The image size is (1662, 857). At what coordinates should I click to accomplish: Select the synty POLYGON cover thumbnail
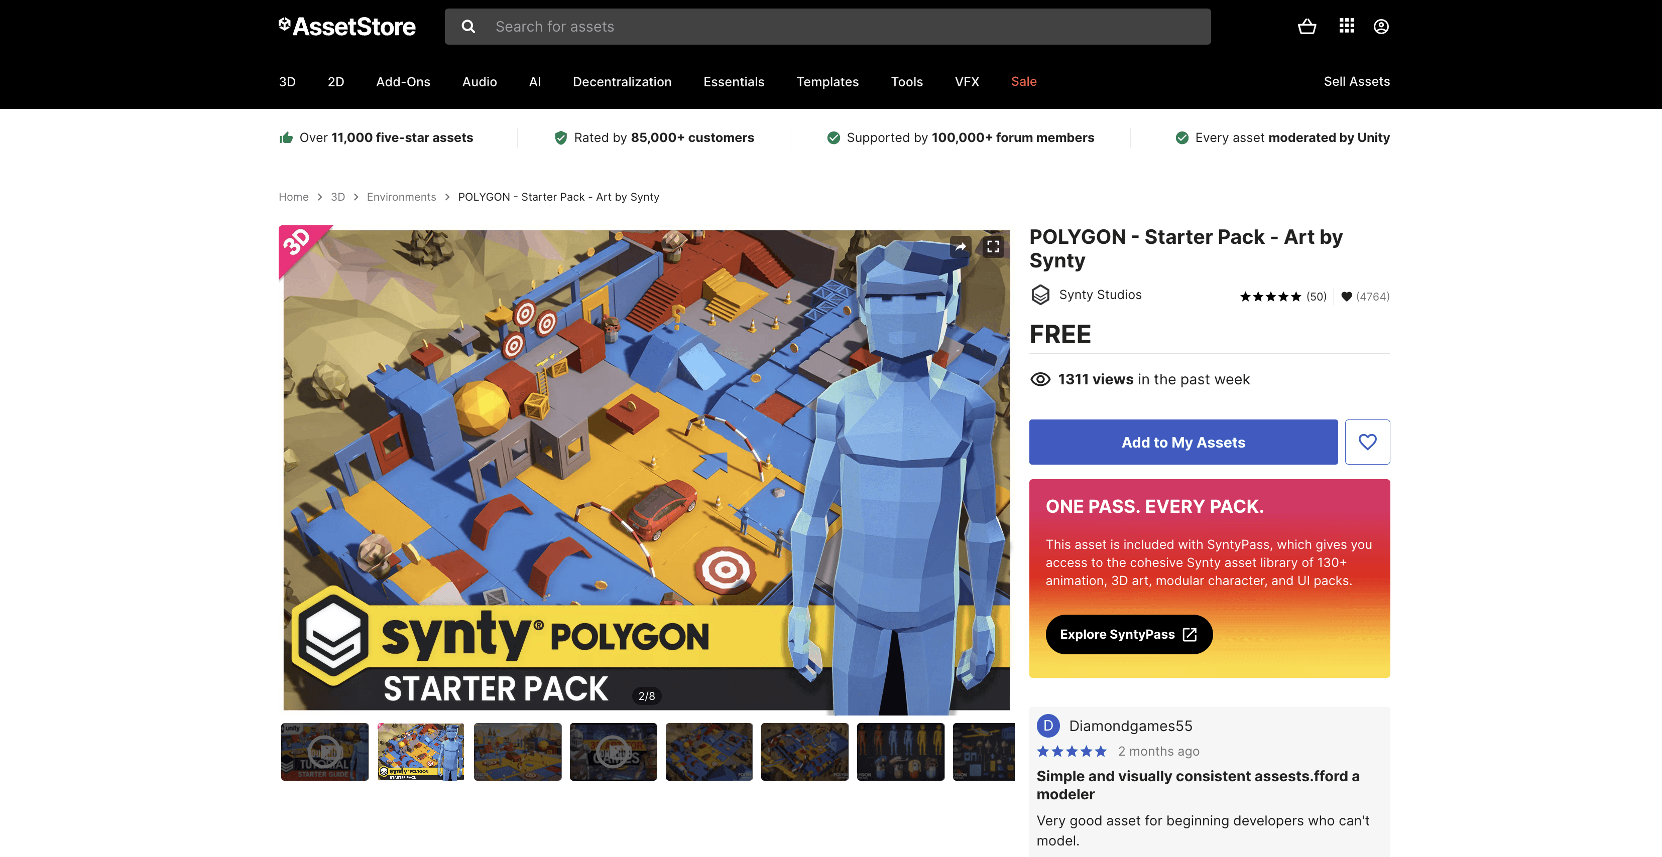(x=421, y=752)
